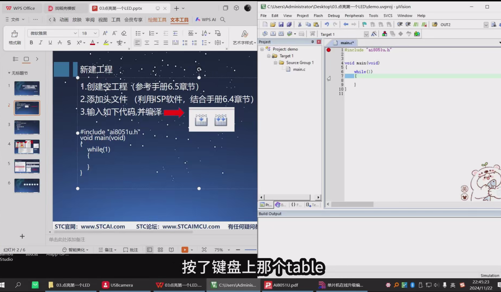501x292 pixels.
Task: Click New file icon in uVision toolbar
Action: click(265, 24)
